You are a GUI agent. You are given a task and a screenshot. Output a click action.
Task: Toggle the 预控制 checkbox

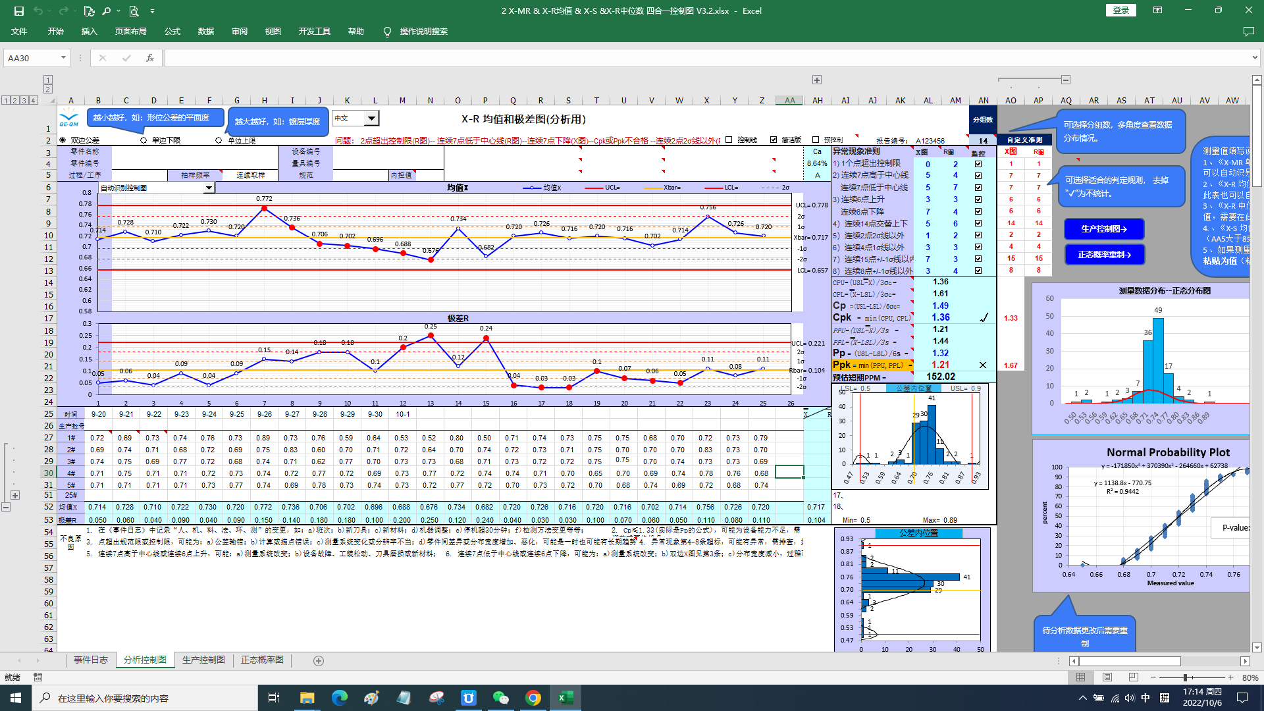[816, 140]
